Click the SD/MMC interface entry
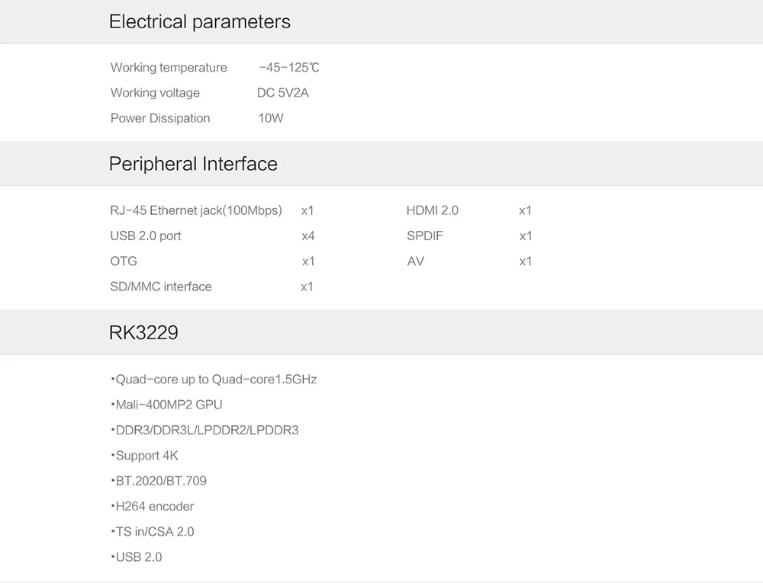Viewport: 763px width, 583px height. coord(160,287)
